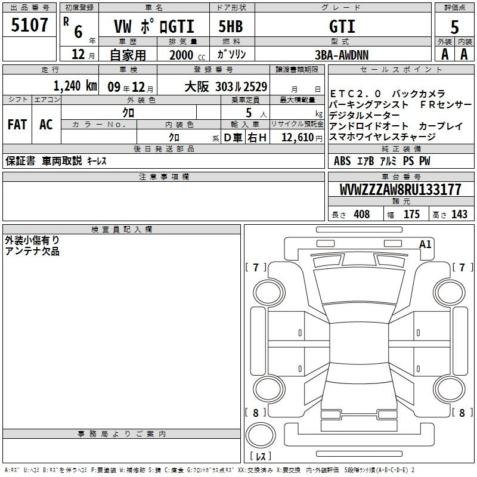Click the car hood in diagram
This screenshot has height=477, width=477.
coord(359,286)
